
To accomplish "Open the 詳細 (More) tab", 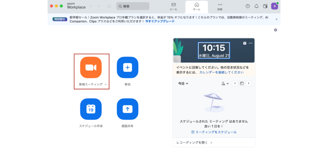I will (220, 6).
